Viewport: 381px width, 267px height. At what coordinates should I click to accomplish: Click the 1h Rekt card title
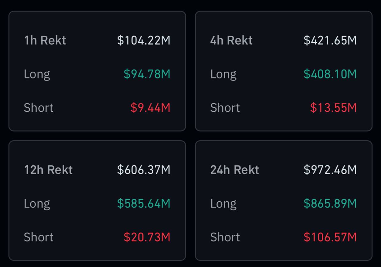45,40
